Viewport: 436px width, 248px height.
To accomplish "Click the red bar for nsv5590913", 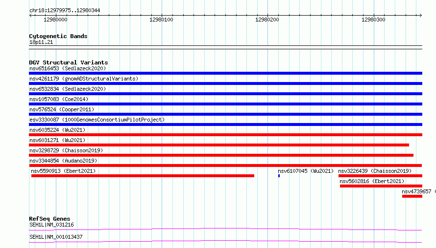I will point(143,176).
